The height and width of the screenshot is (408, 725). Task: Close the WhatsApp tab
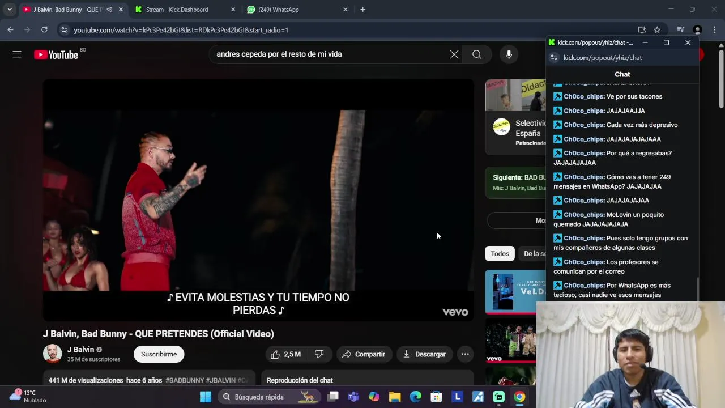tap(346, 10)
